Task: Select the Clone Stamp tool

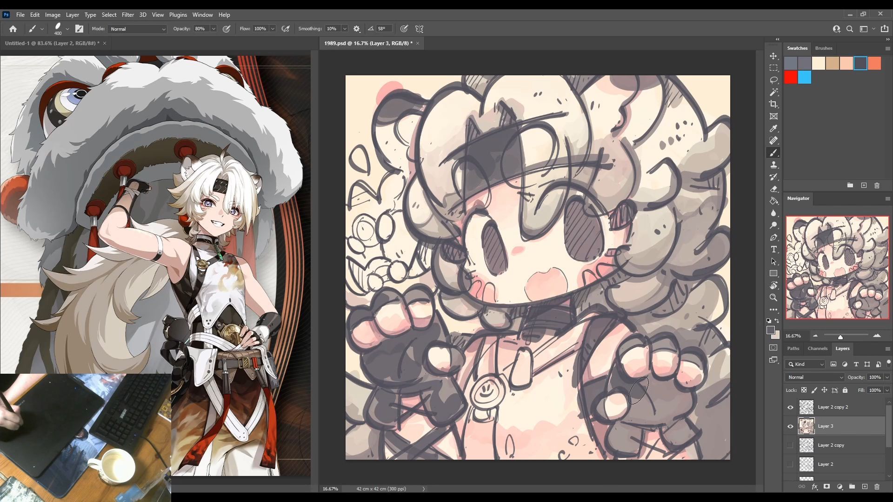Action: click(773, 165)
